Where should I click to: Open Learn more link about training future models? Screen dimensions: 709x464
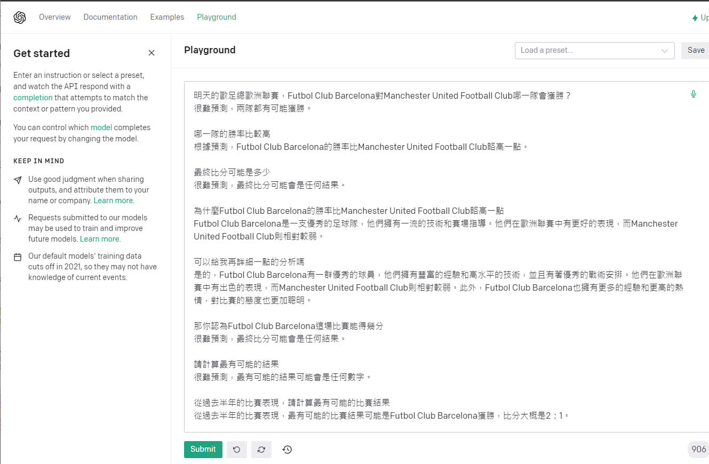coord(100,239)
